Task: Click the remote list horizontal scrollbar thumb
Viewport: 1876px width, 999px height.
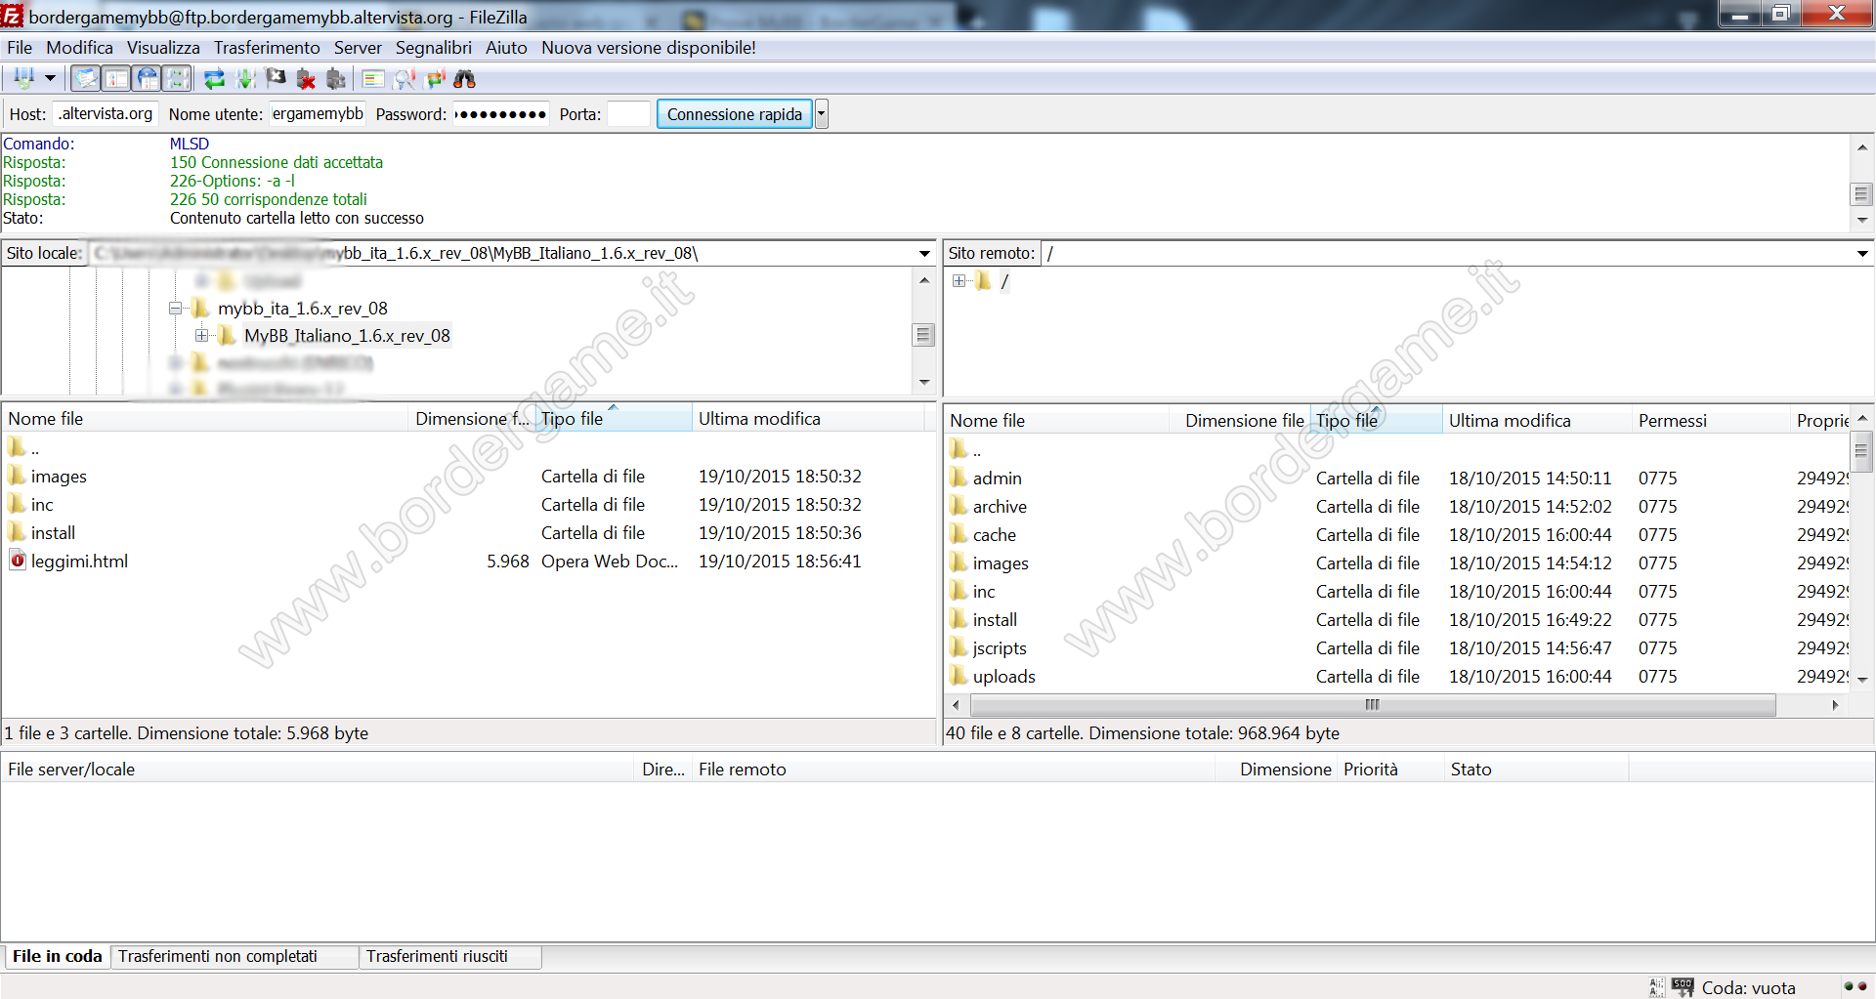Action: (x=1373, y=705)
